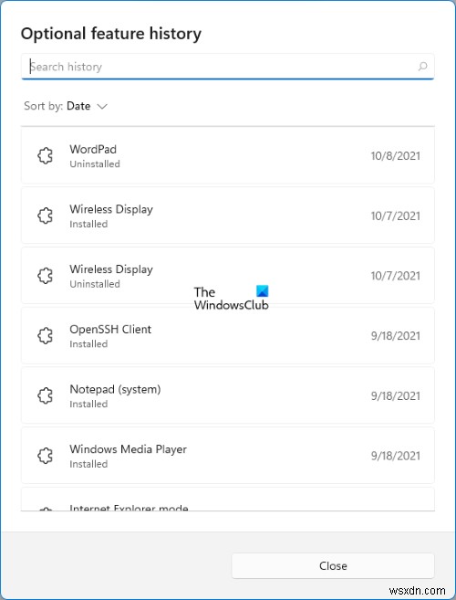Click the Uninstalled status under WordPad

(95, 163)
